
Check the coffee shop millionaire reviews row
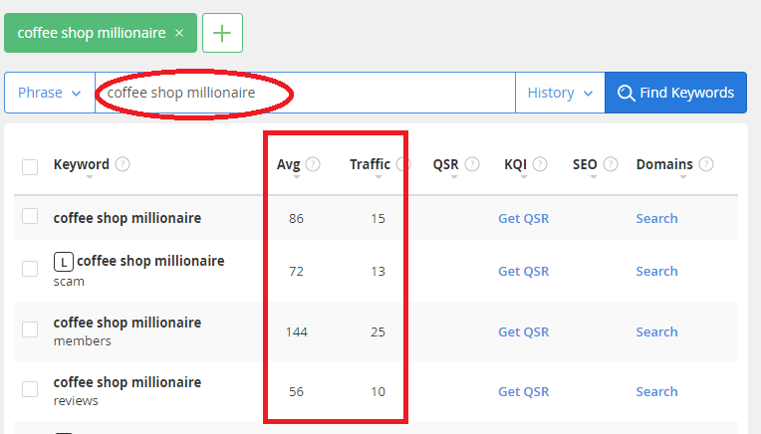point(30,389)
